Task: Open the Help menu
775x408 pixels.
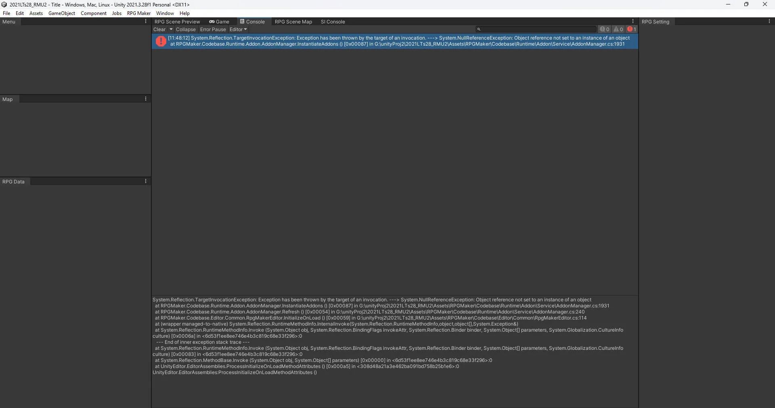Action: point(184,13)
